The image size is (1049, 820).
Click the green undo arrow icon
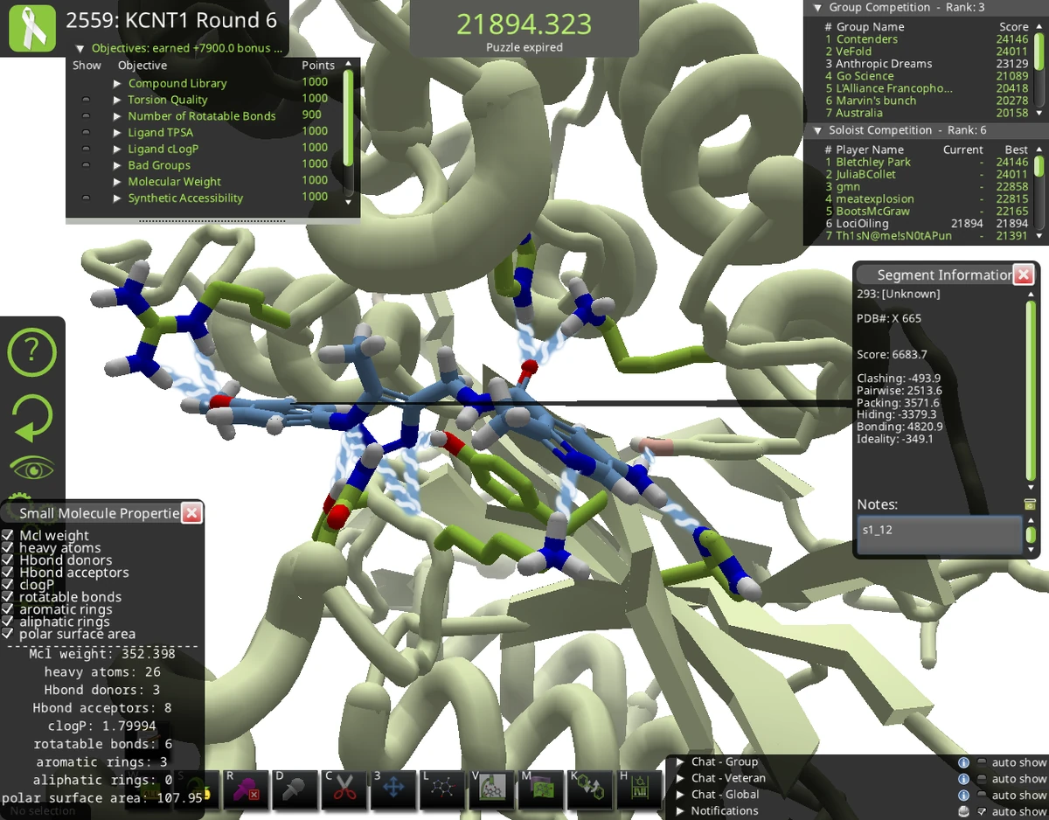[32, 418]
